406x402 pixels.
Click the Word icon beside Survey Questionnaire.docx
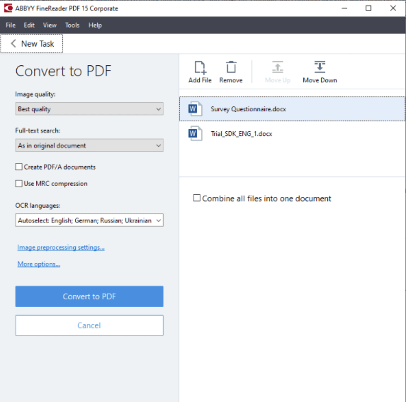coord(195,109)
